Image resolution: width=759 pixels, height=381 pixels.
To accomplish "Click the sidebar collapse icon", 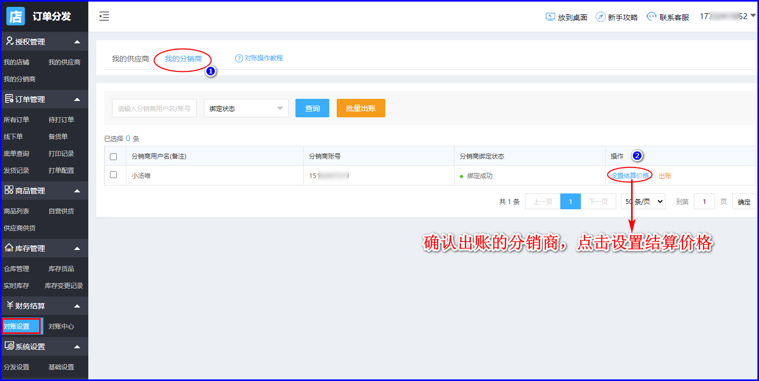I will tap(104, 16).
